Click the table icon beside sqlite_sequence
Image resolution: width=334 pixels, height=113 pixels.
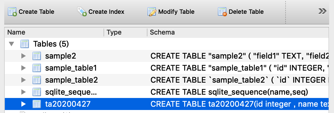tap(37, 92)
